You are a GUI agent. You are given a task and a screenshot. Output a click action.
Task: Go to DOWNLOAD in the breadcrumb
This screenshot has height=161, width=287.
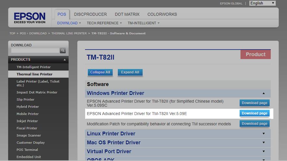tap(38, 33)
